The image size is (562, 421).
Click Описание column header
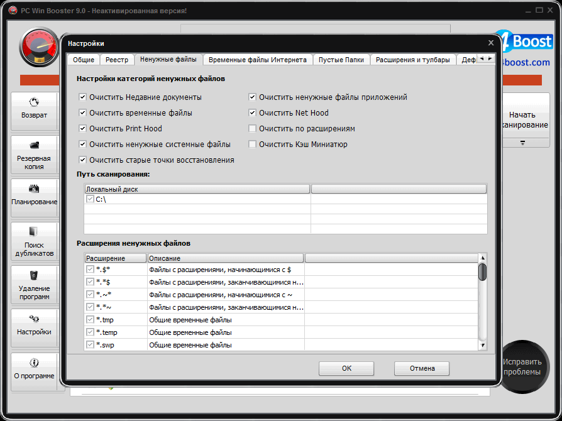pyautogui.click(x=226, y=258)
